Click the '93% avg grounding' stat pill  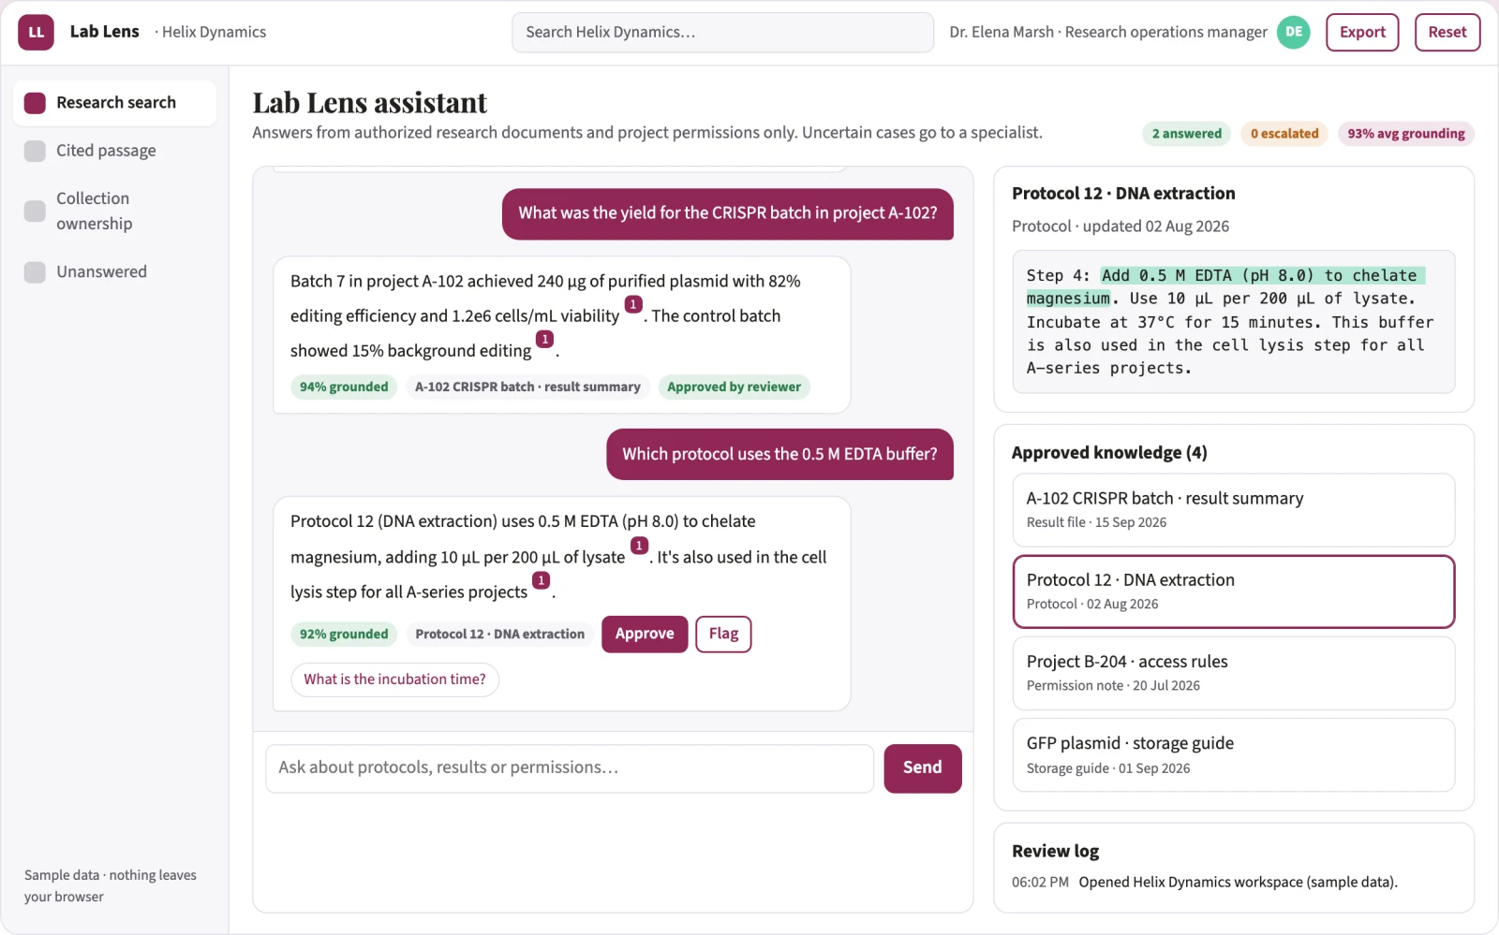point(1406,134)
